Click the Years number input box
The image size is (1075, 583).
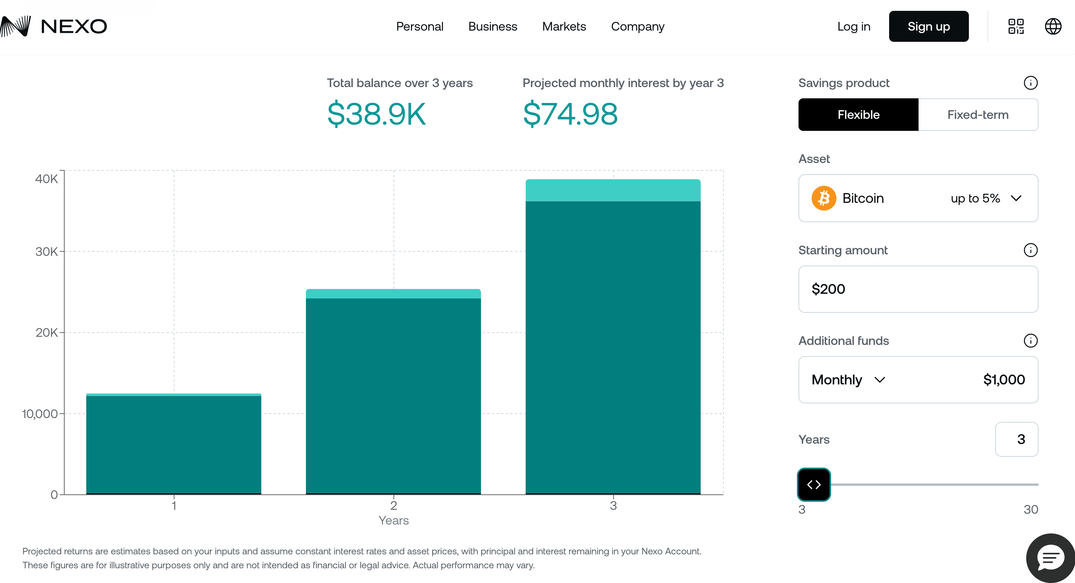click(1016, 439)
